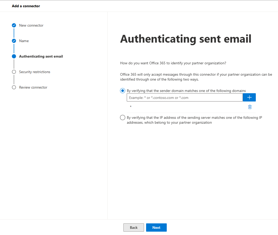278x235 pixels.
Task: Click the current step's filled blue dot
Action: pos(14,56)
